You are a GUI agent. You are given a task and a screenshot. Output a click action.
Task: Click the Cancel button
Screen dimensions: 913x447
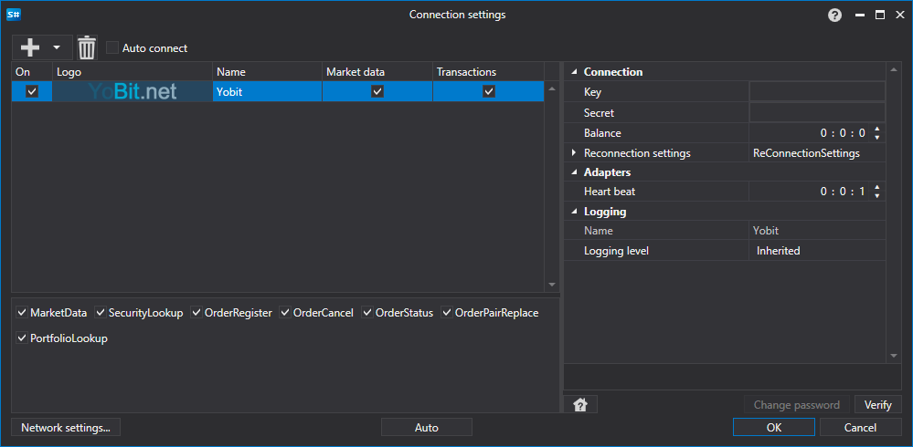point(860,427)
